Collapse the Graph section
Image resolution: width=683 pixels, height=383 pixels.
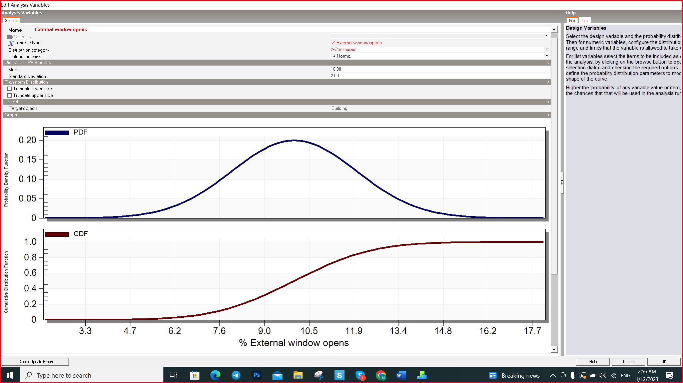pos(548,115)
